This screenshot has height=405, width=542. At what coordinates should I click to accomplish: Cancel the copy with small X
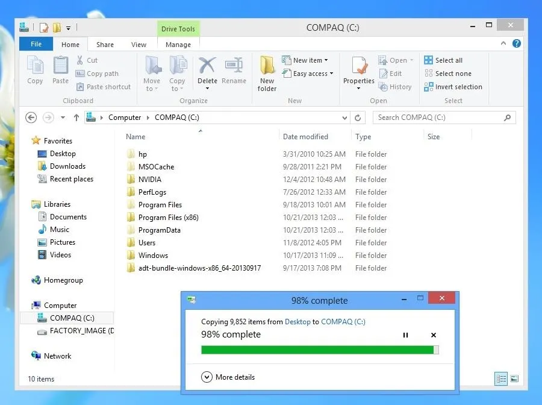click(434, 335)
